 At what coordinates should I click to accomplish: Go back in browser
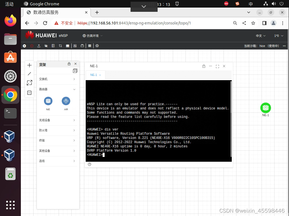(x=27, y=23)
